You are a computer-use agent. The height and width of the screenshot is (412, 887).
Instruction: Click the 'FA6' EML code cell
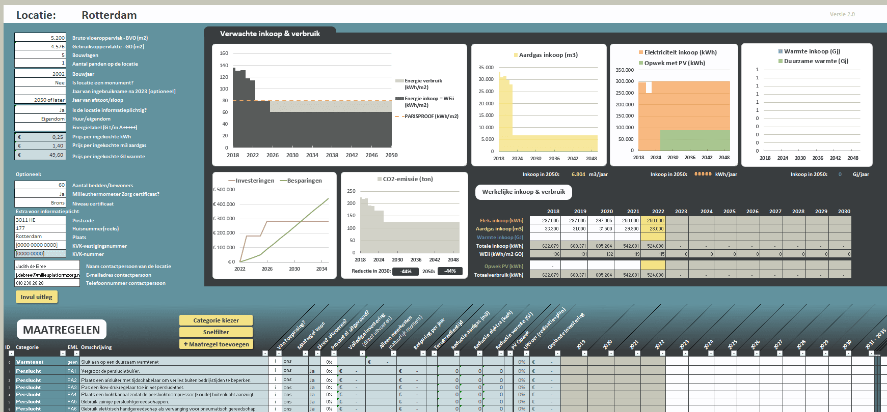pos(72,408)
